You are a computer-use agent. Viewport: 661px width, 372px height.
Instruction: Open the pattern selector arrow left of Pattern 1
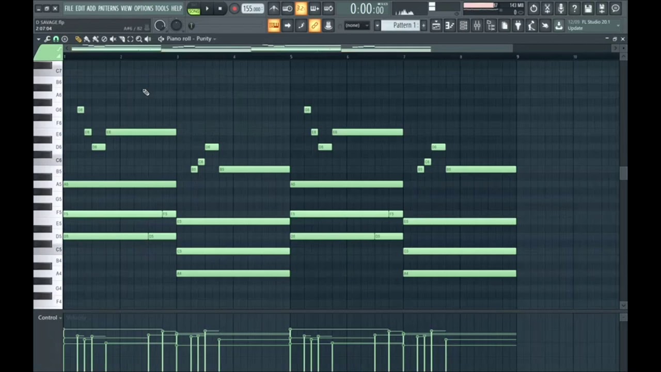point(377,25)
